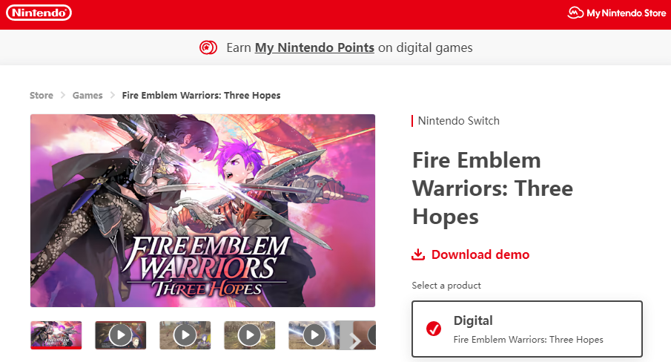
Task: Click the Nintendo Switch platform label
Action: [x=458, y=121]
